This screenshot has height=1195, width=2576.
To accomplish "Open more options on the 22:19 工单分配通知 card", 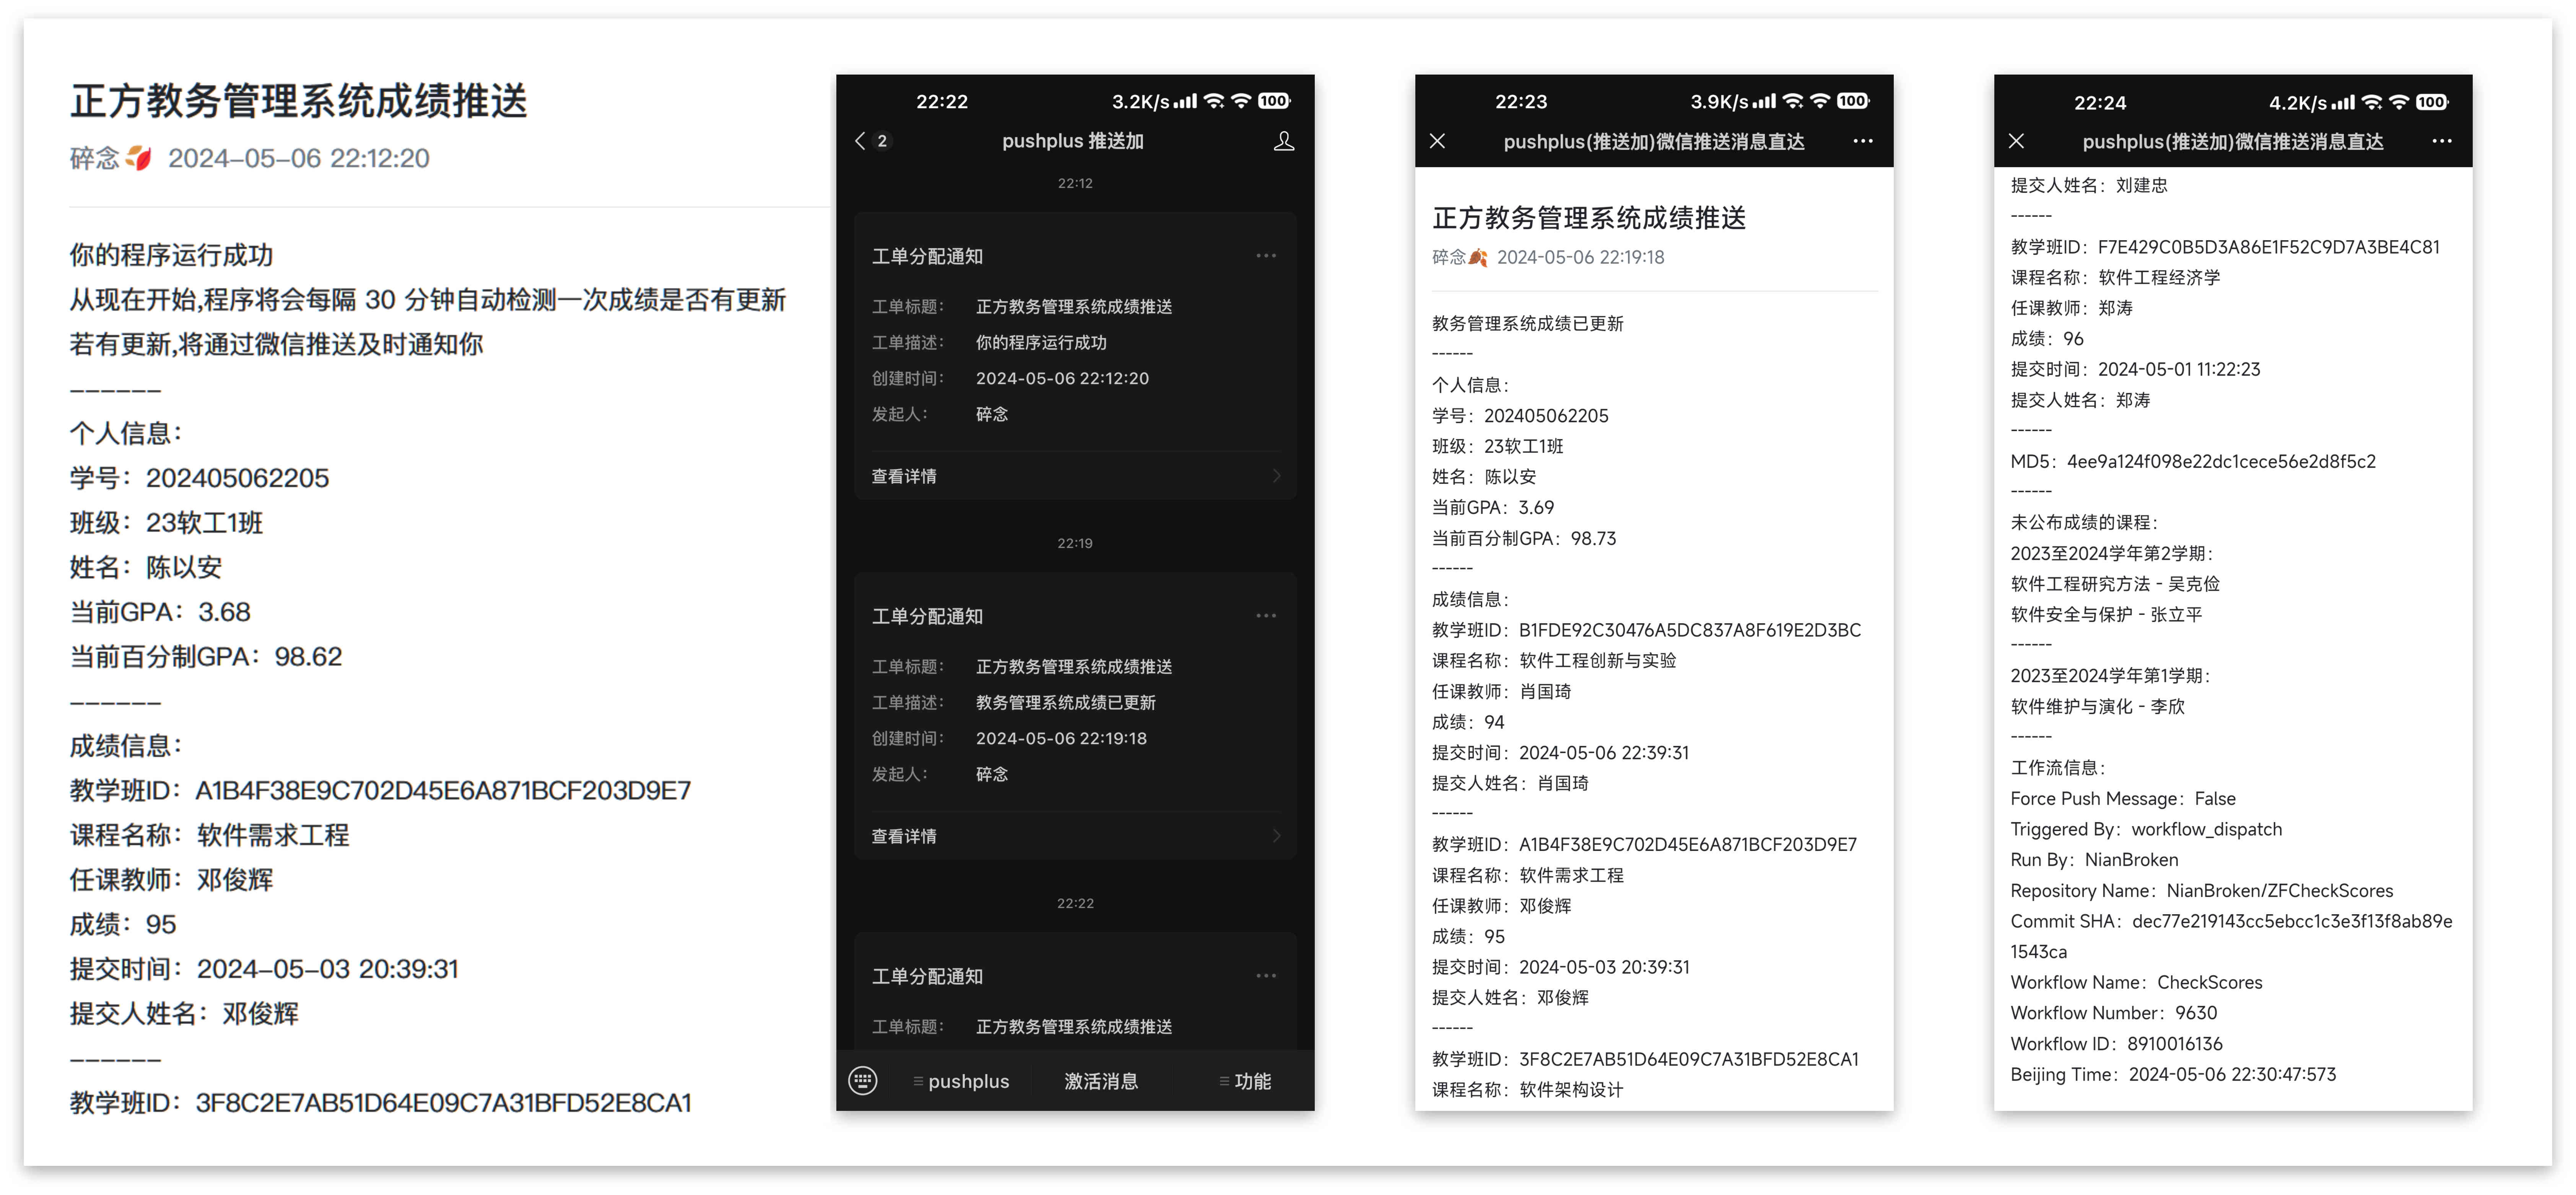I will point(1266,616).
